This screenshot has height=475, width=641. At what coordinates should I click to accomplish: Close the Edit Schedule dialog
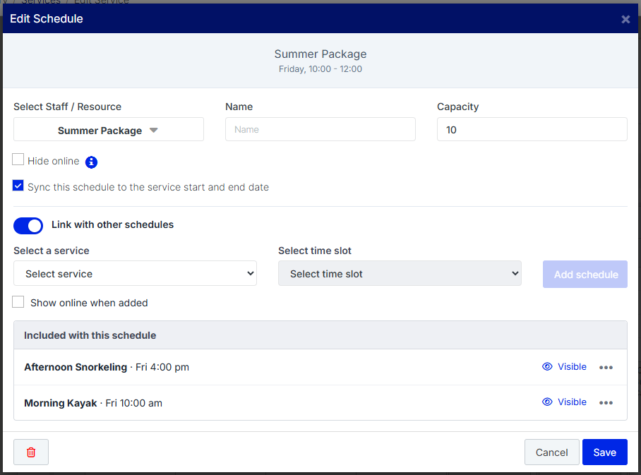[625, 19]
